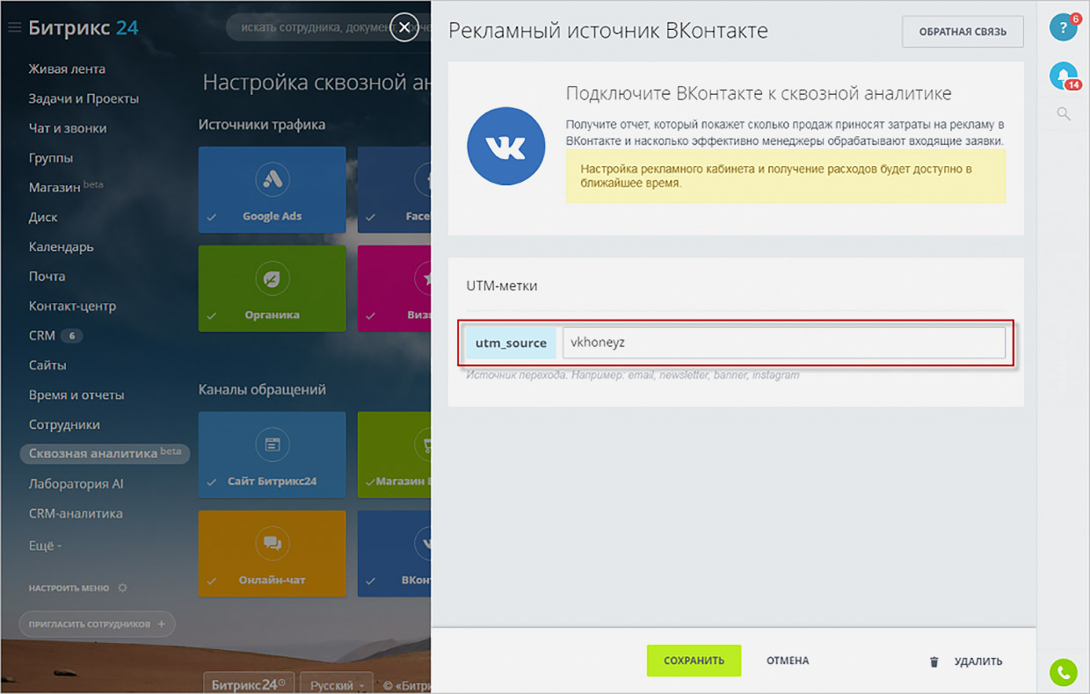Click the blue VK logo icon
This screenshot has width=1090, height=694.
coord(507,147)
